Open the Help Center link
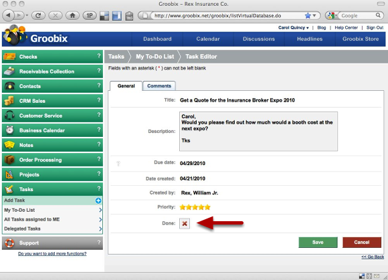388x280 pixels. 346,27
